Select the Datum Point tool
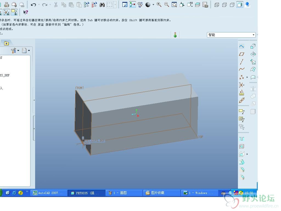This screenshot has height=211, width=281. click(241, 77)
